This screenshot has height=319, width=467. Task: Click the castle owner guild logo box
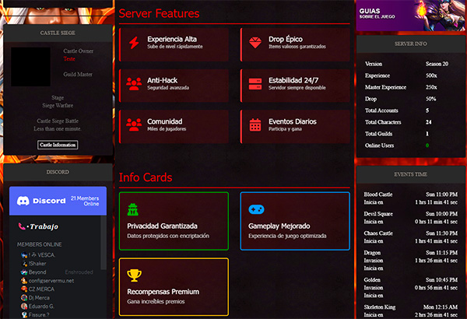[x=36, y=72]
